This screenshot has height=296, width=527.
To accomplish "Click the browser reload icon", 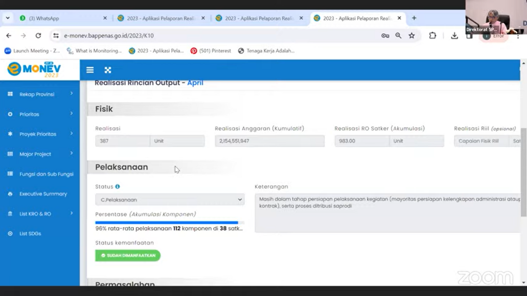I will click(38, 36).
